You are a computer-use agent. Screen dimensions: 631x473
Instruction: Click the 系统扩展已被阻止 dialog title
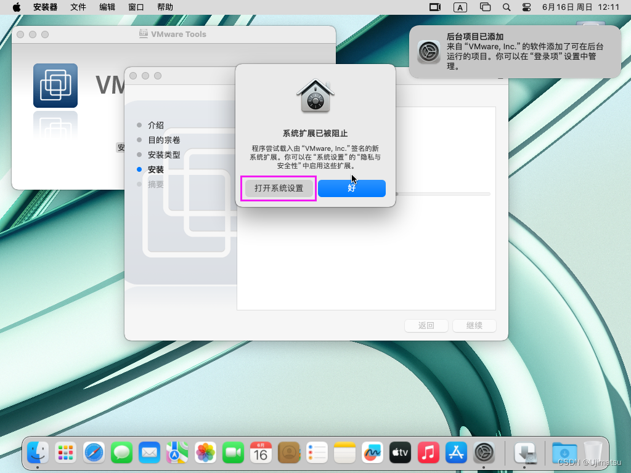click(315, 134)
